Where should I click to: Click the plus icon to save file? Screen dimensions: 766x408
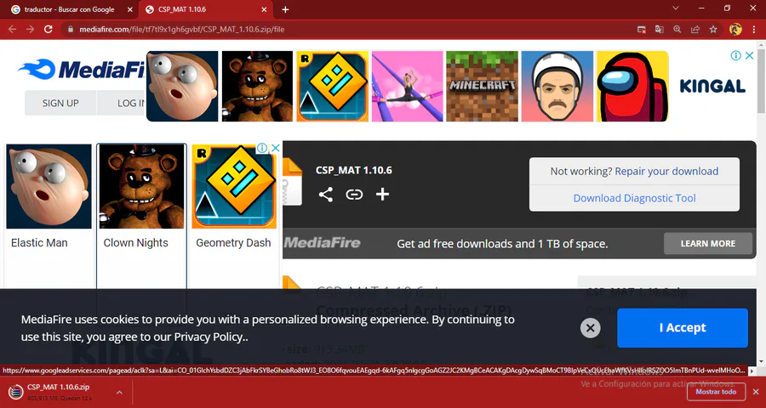click(x=382, y=195)
